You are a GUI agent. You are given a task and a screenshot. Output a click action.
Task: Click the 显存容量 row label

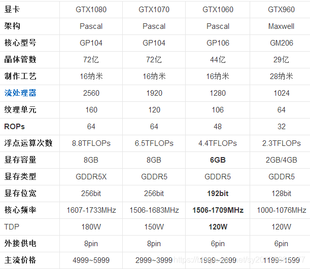pyautogui.click(x=20, y=160)
